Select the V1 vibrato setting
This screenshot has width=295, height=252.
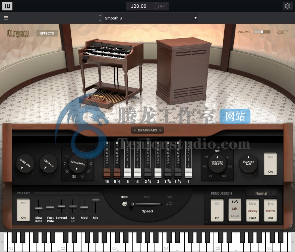(206, 157)
